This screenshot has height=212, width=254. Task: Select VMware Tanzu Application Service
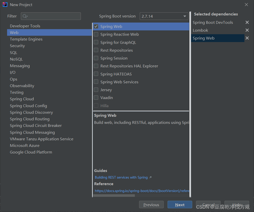(49, 139)
